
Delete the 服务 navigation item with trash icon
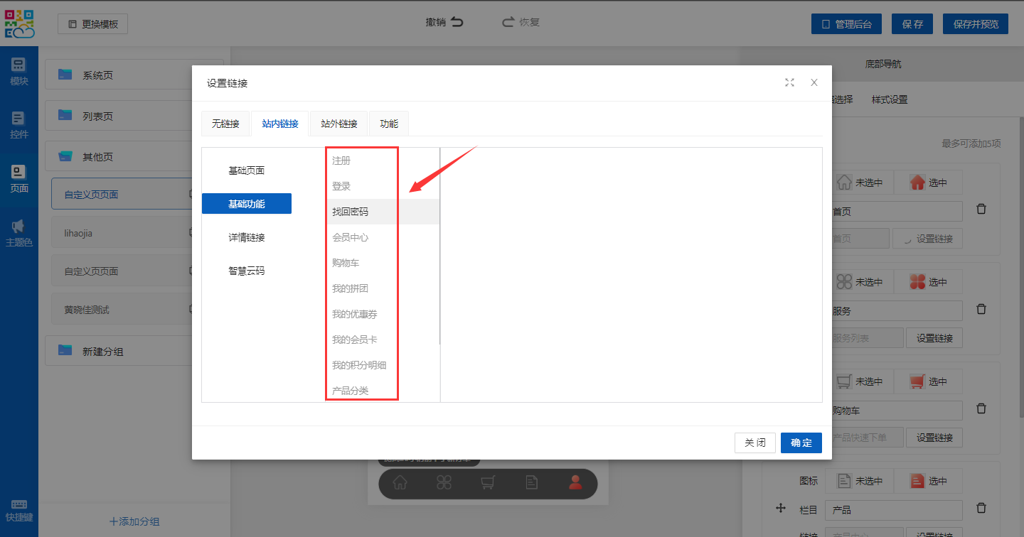click(981, 309)
